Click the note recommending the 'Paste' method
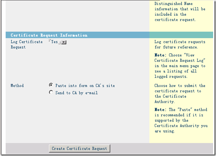This screenshot has height=156, width=216. (x=181, y=120)
